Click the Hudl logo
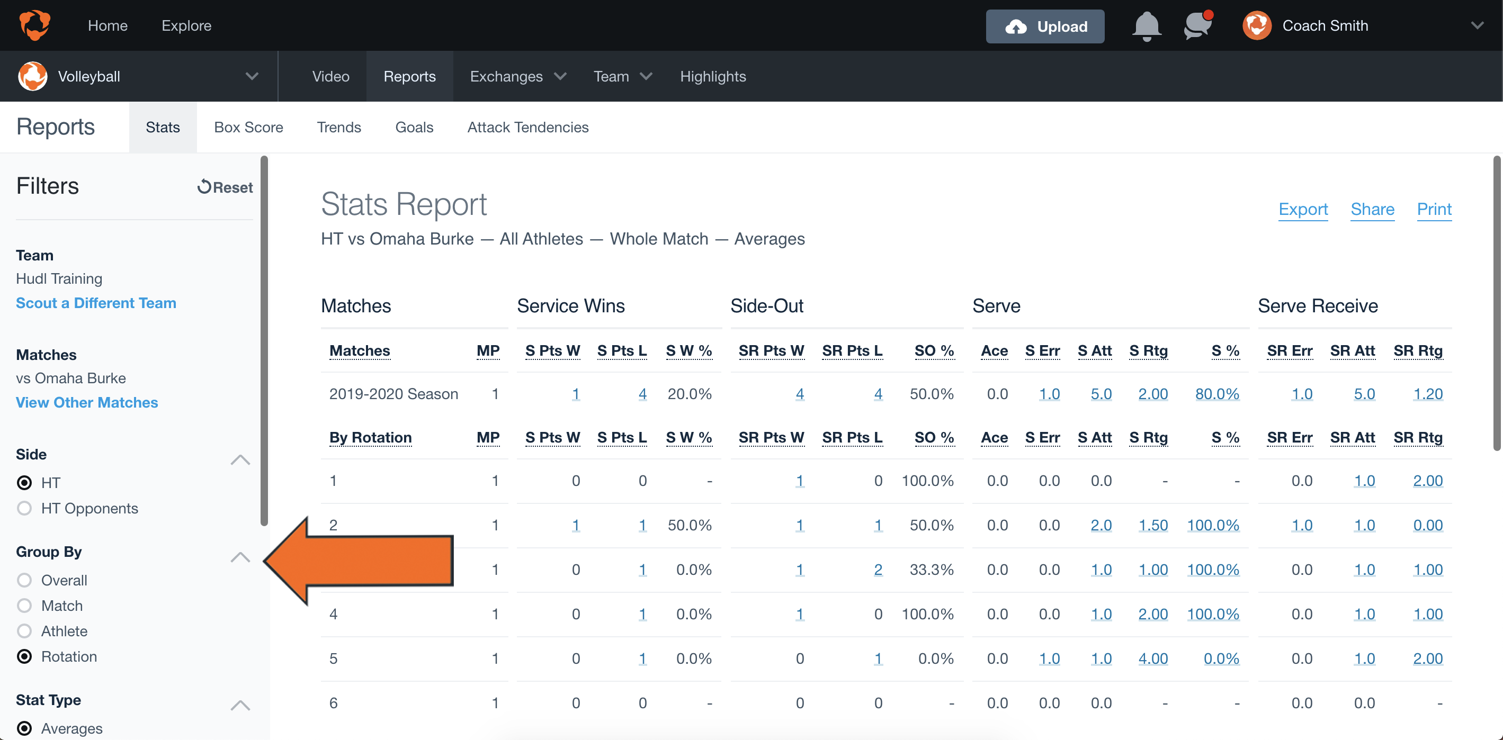The width and height of the screenshot is (1503, 740). (34, 25)
